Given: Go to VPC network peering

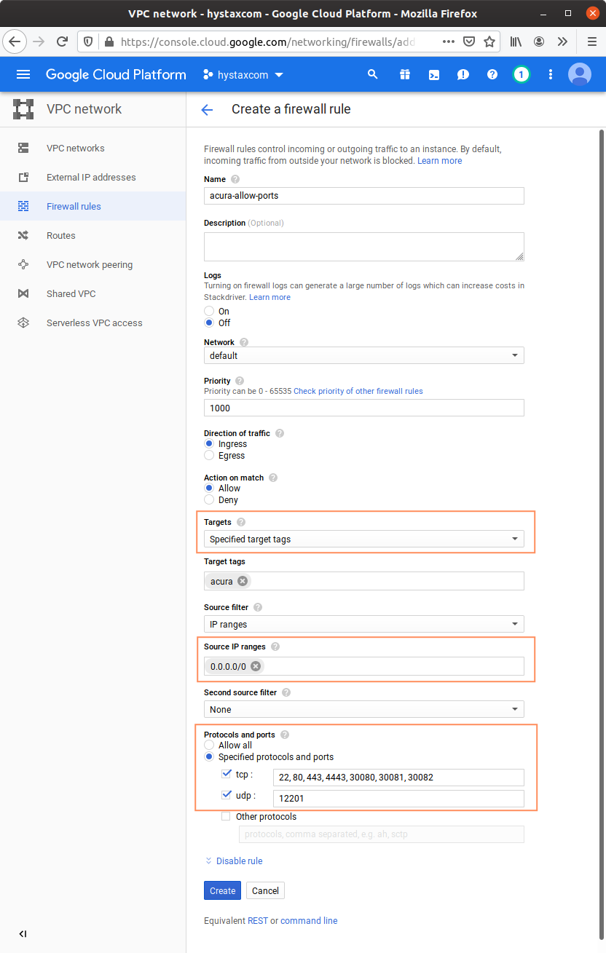Looking at the screenshot, I should point(90,265).
